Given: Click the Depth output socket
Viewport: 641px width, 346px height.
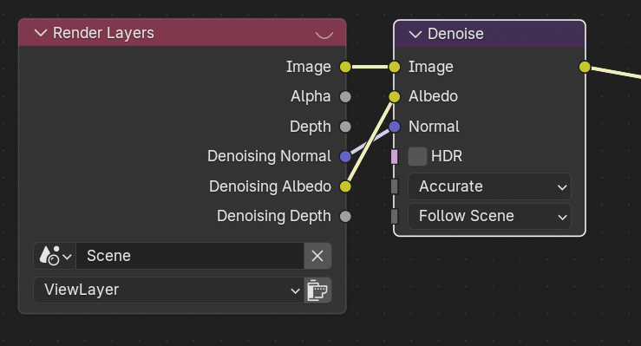Looking at the screenshot, I should click(x=345, y=127).
